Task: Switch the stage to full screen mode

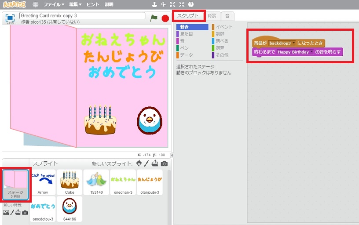Action: pyautogui.click(x=10, y=18)
